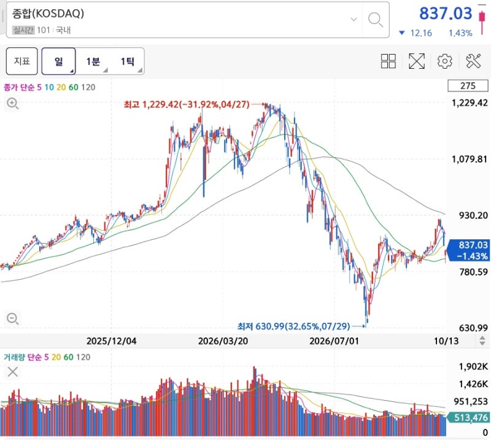The height and width of the screenshot is (440, 491).
Task: Click the 2026/03/20 date label
Action: point(223,341)
